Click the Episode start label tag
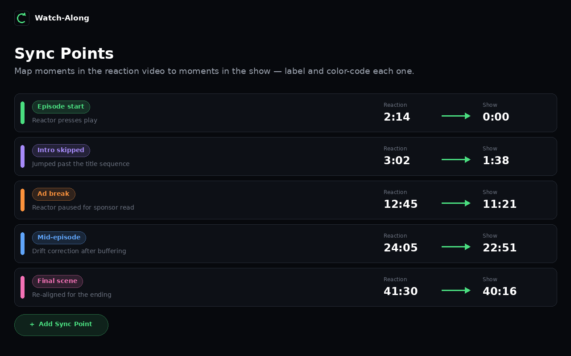The height and width of the screenshot is (356, 571). 61,107
